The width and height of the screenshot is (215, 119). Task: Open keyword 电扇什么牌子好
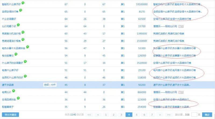[x=10, y=70]
